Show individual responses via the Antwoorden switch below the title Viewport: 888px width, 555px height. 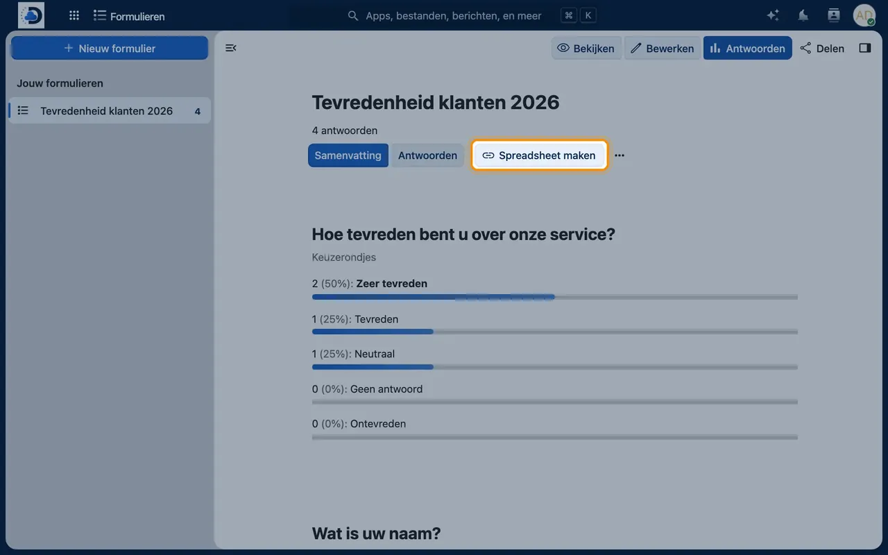(427, 155)
